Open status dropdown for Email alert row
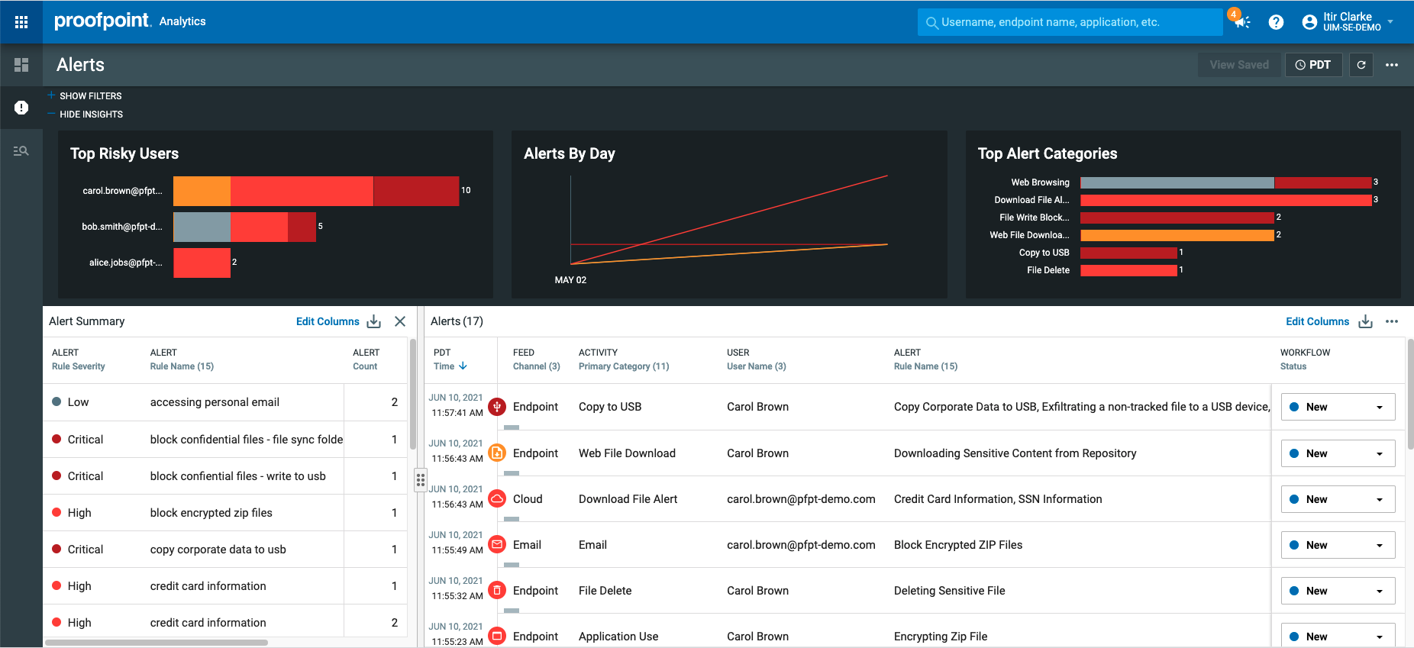The image size is (1414, 648). [x=1338, y=545]
